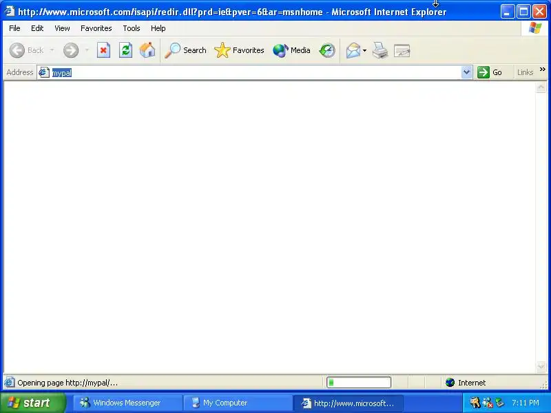Click the Forward arrow button
The width and height of the screenshot is (551, 413).
coord(71,50)
